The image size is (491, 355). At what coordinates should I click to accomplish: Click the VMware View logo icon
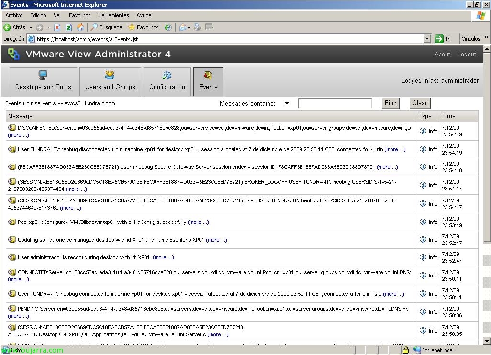[x=13, y=54]
